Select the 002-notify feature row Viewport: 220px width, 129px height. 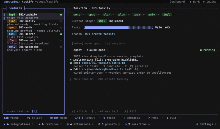34,23
